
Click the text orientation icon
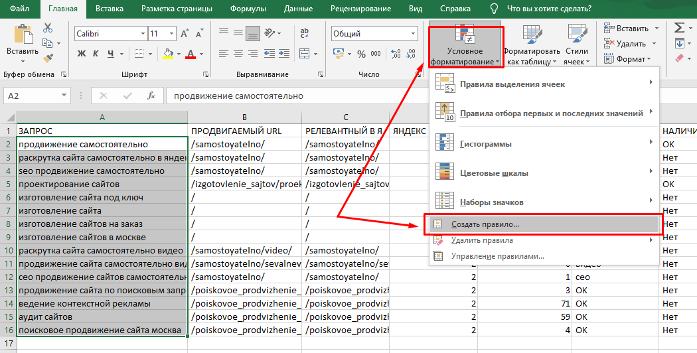coord(270,33)
